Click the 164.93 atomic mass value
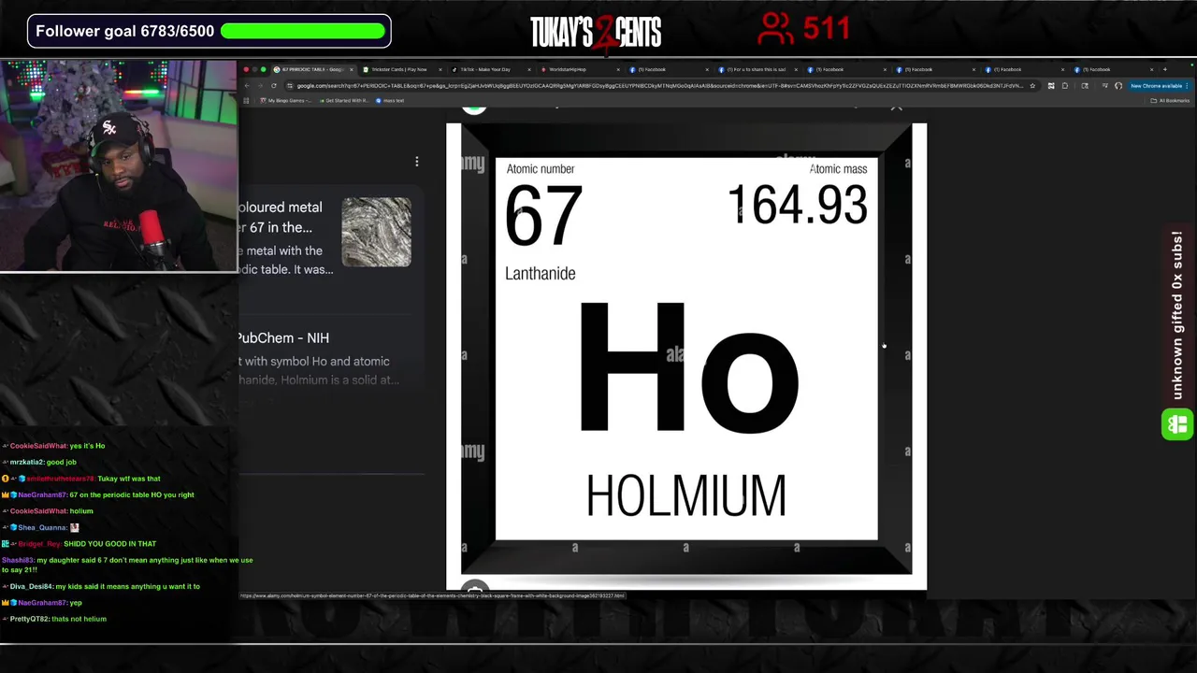The image size is (1197, 673). pos(798,206)
